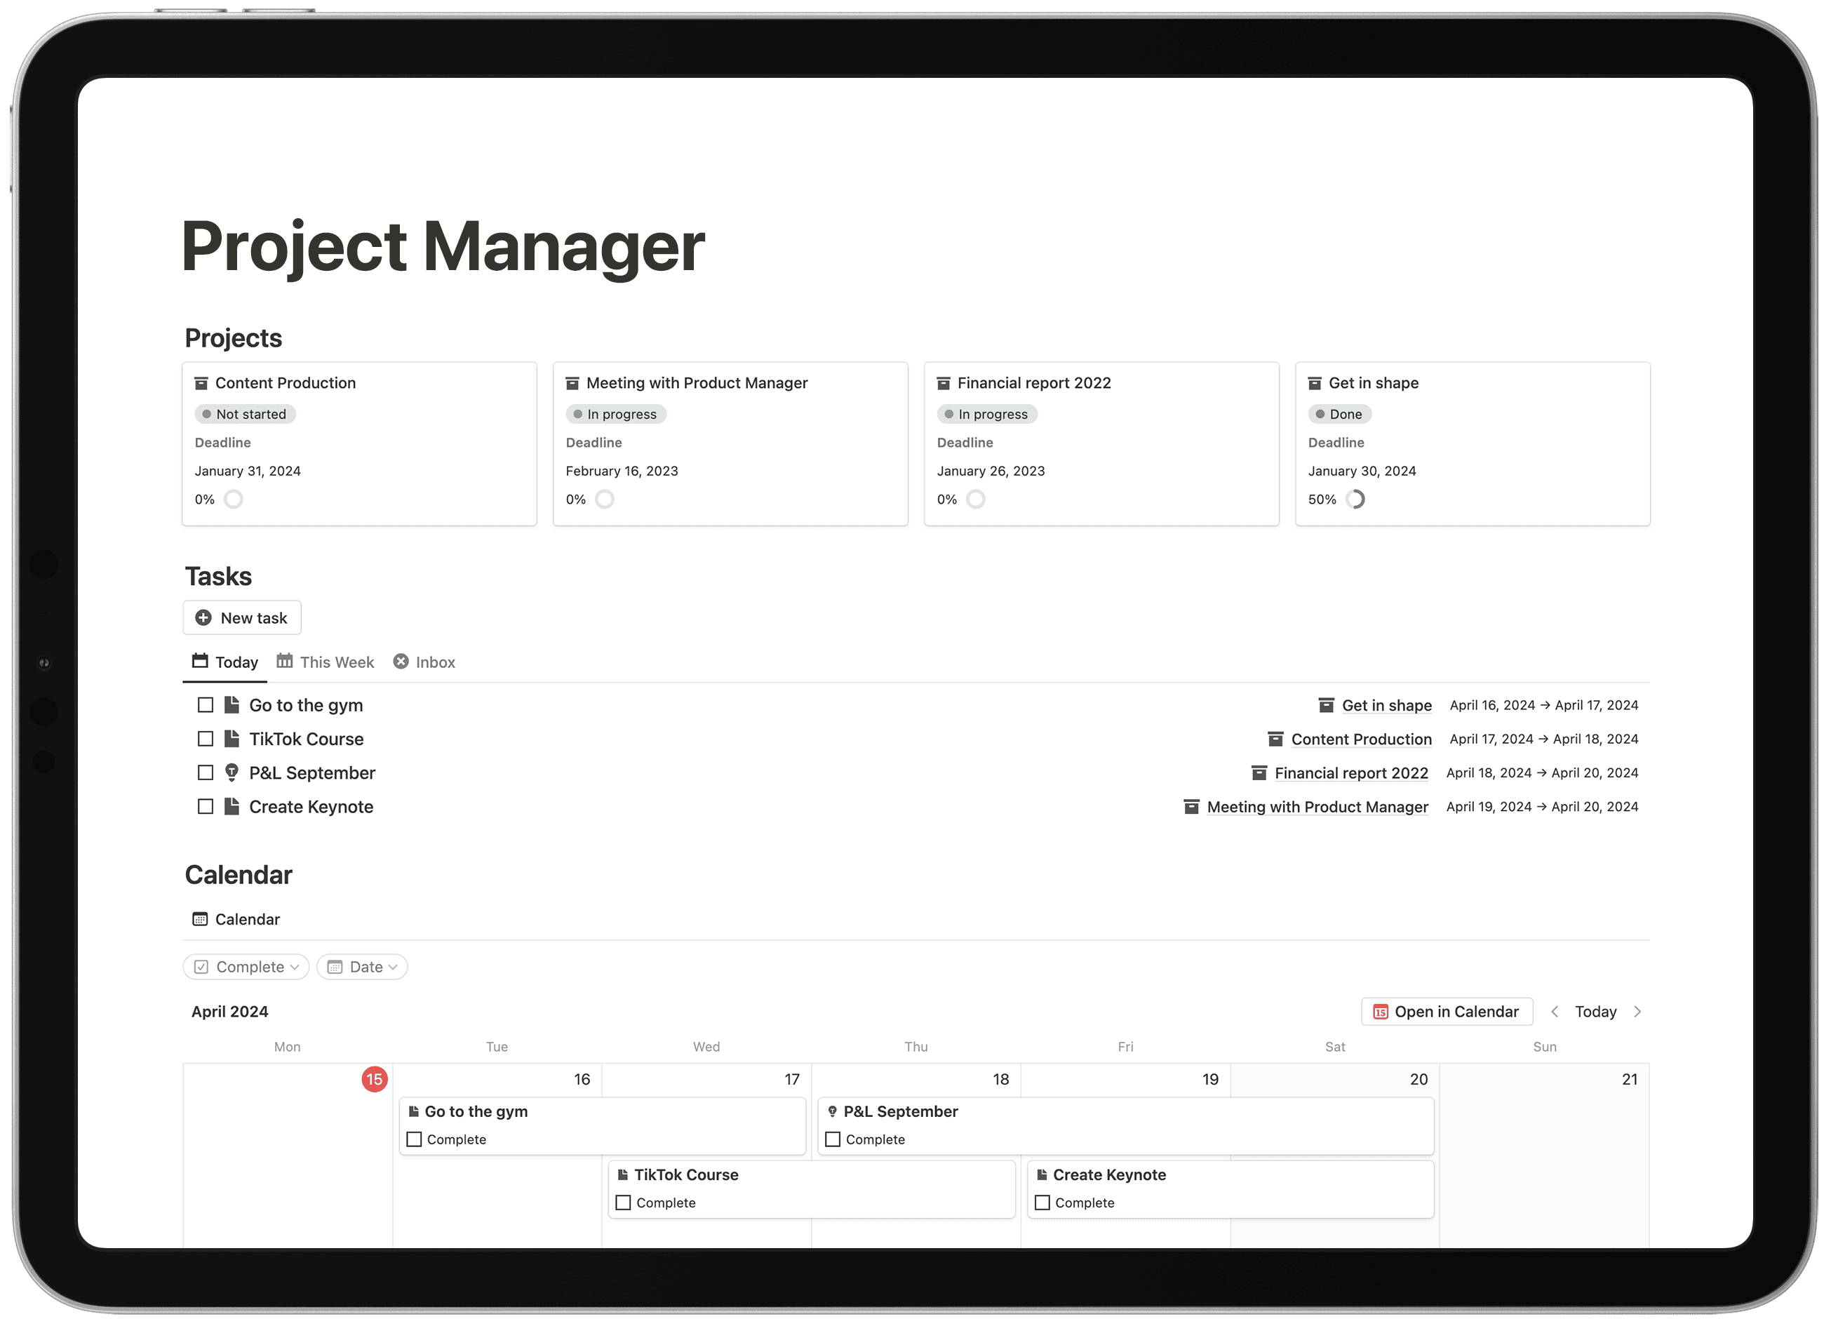Create a New task
The image size is (1831, 1326).
pos(242,618)
